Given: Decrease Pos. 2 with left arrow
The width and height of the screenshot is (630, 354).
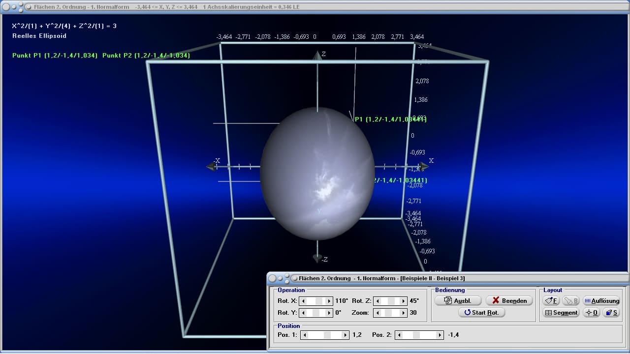Looking at the screenshot, I should tap(399, 335).
